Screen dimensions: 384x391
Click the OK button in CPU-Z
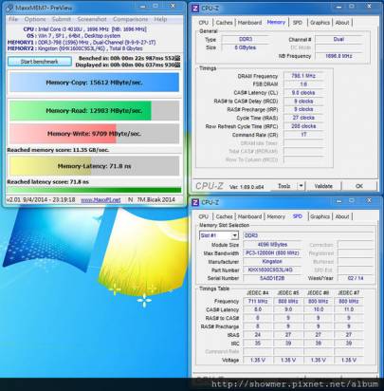coord(359,186)
